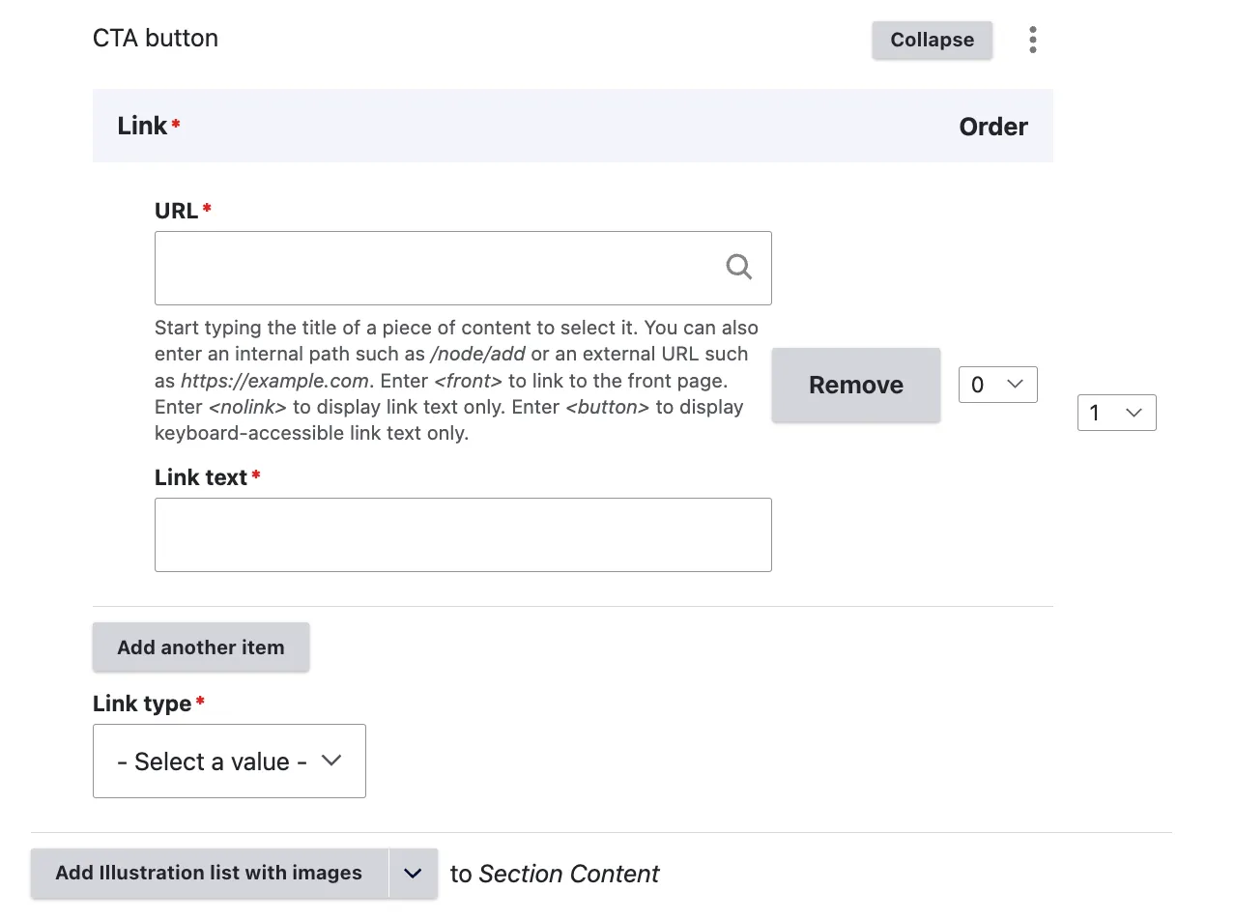Expand arrow next to Add Illustration list
Image resolution: width=1235 pixels, height=920 pixels.
tap(413, 873)
